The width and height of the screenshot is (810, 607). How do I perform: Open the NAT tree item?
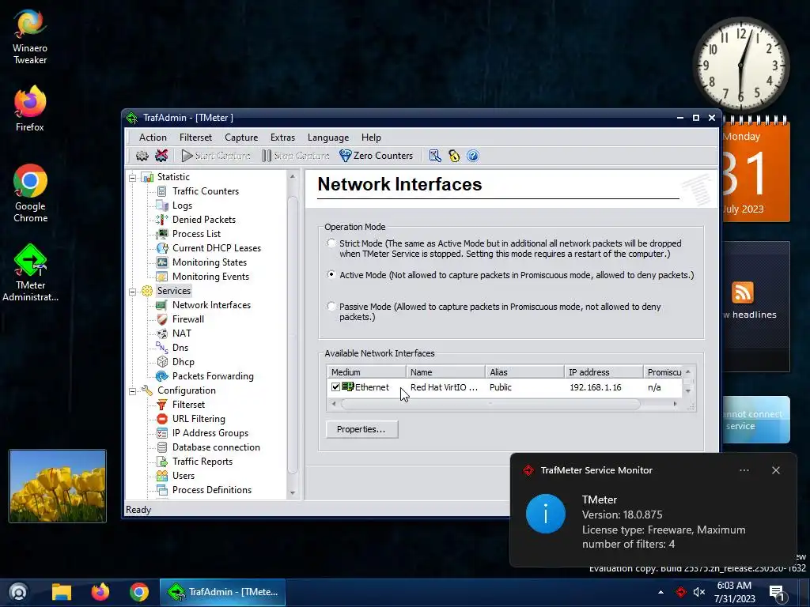pyautogui.click(x=181, y=334)
